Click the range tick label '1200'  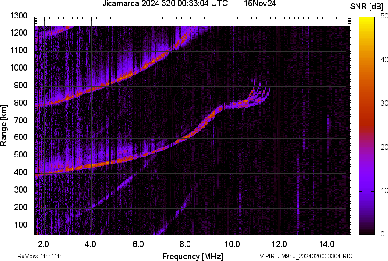point(19,32)
